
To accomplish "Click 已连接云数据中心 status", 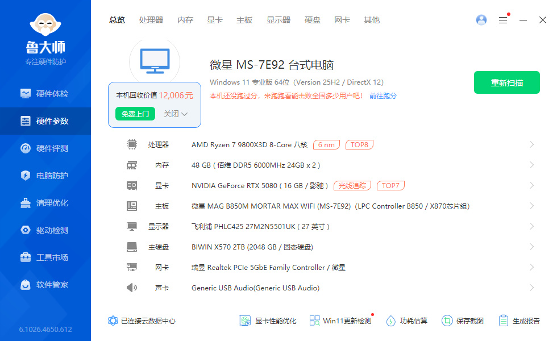I will click(x=142, y=321).
